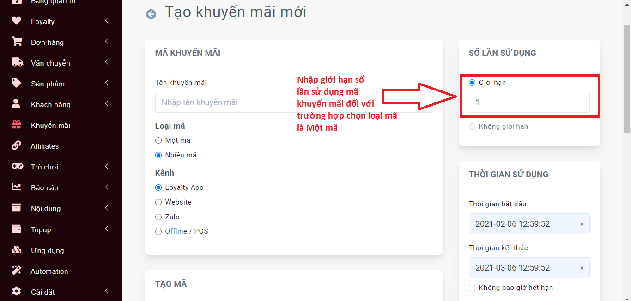The height and width of the screenshot is (301, 631).
Task: Click the Tên khuyến mãi input field
Action: click(294, 102)
